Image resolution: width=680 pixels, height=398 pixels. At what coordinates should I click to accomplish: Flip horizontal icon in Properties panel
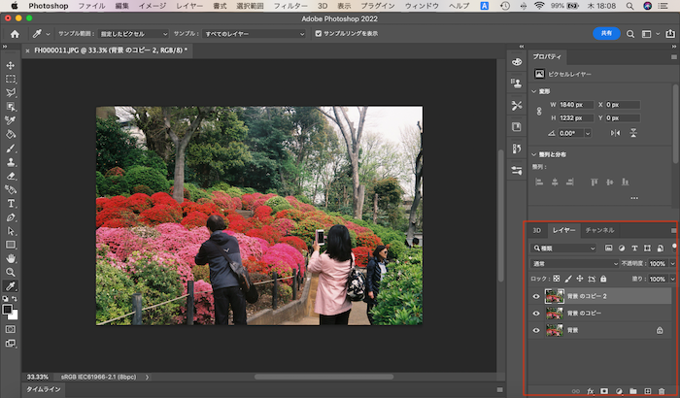(x=615, y=133)
